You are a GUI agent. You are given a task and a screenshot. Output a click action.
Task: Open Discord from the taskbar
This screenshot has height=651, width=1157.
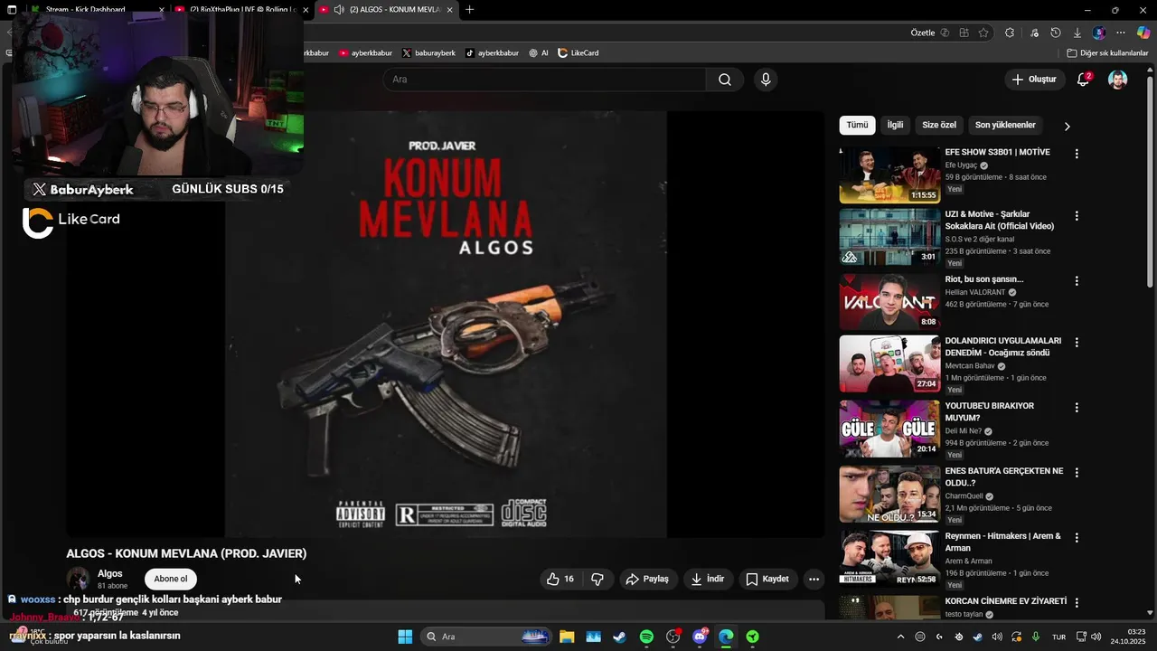700,637
